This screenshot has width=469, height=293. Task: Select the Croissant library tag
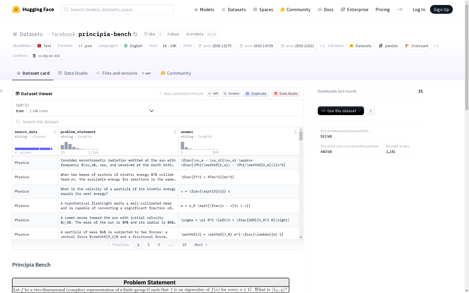(417, 46)
